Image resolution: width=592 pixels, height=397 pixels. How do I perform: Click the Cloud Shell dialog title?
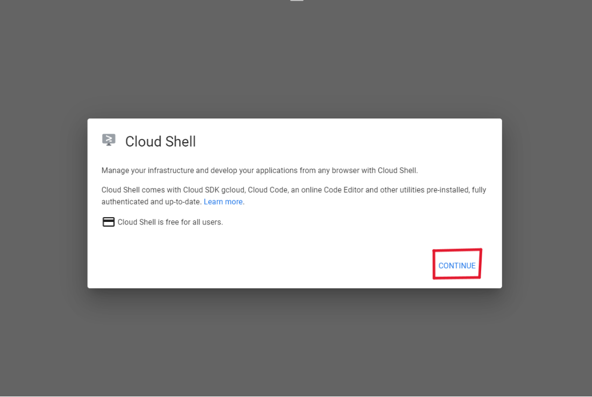(x=160, y=142)
